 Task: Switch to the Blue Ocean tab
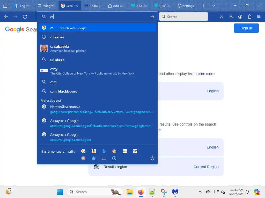pyautogui.click(x=163, y=6)
